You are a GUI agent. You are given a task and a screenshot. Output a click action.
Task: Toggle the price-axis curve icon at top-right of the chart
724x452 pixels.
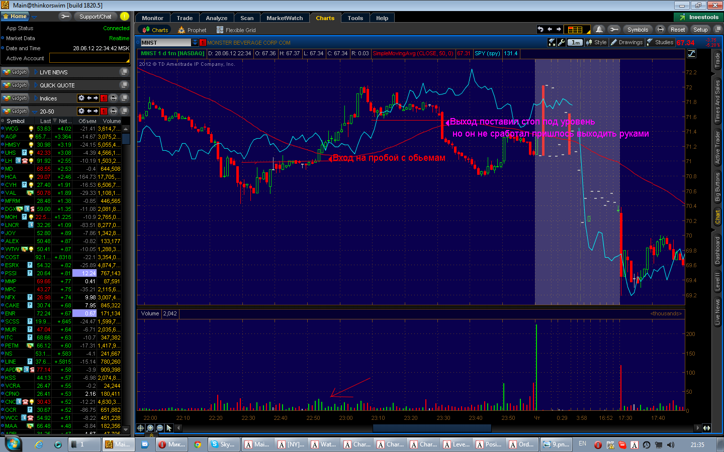pyautogui.click(x=692, y=53)
